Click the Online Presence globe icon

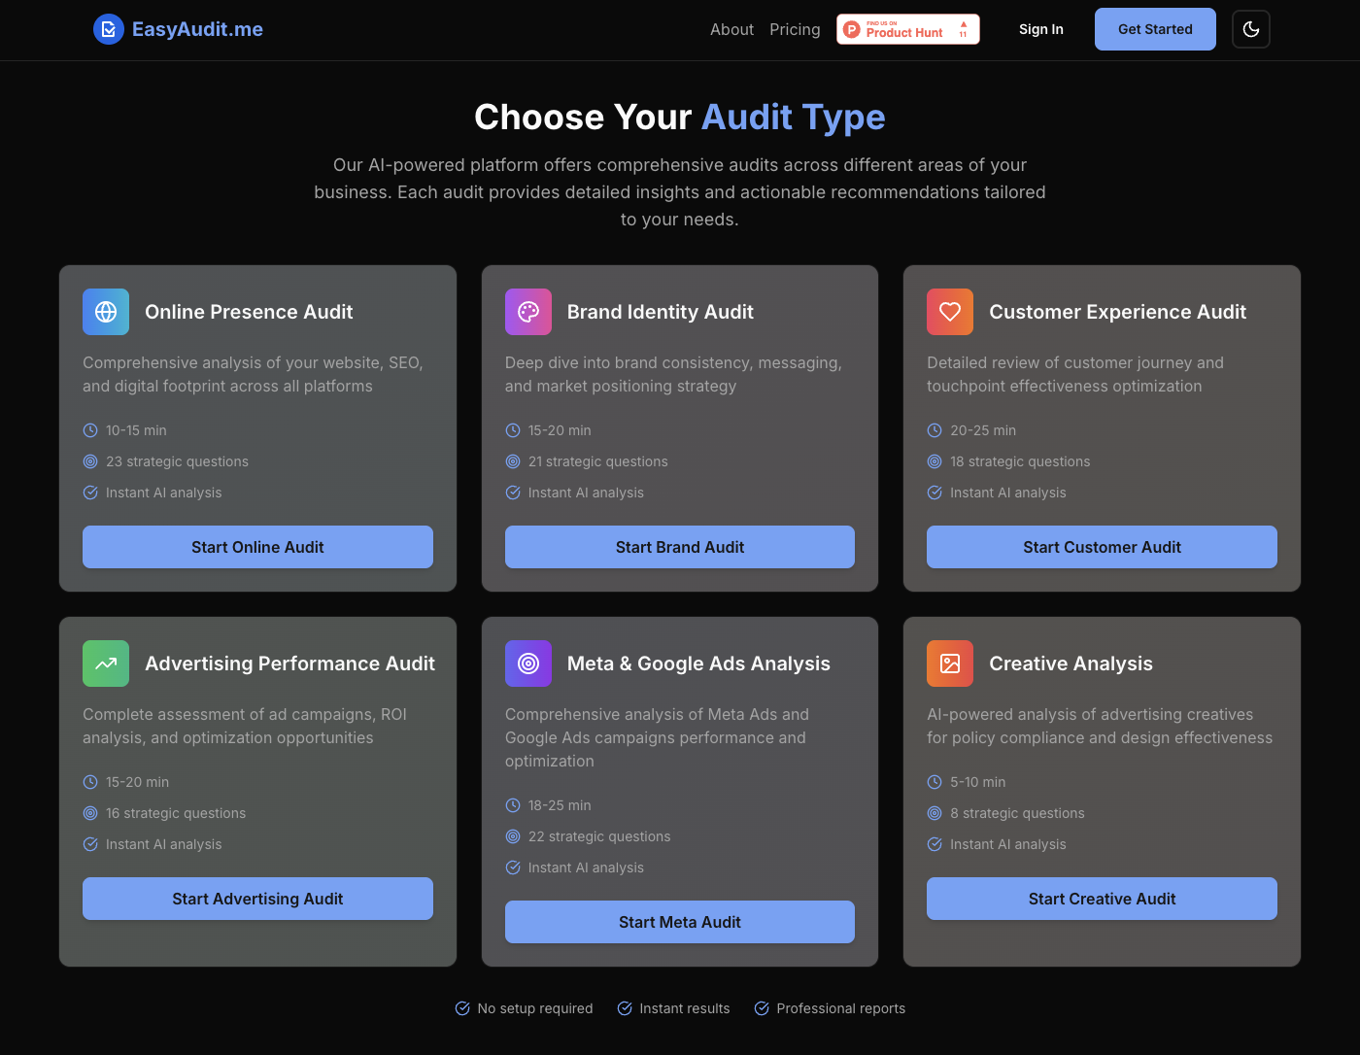pyautogui.click(x=106, y=312)
